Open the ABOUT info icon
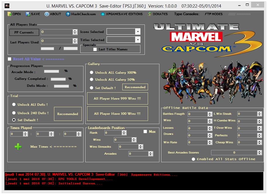The image size is (268, 196). click(47, 14)
